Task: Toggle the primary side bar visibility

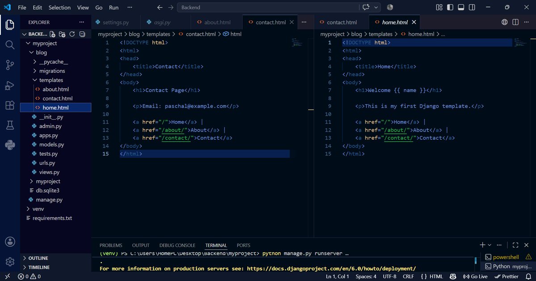Action: coord(450,8)
